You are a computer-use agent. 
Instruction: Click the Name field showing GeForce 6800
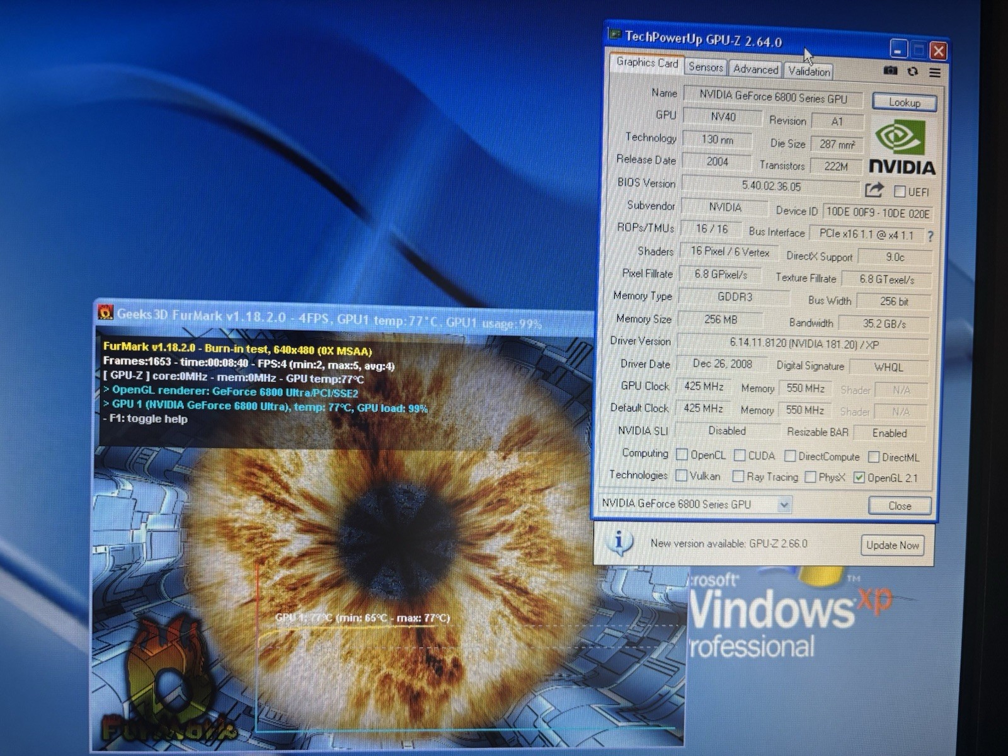click(x=773, y=97)
